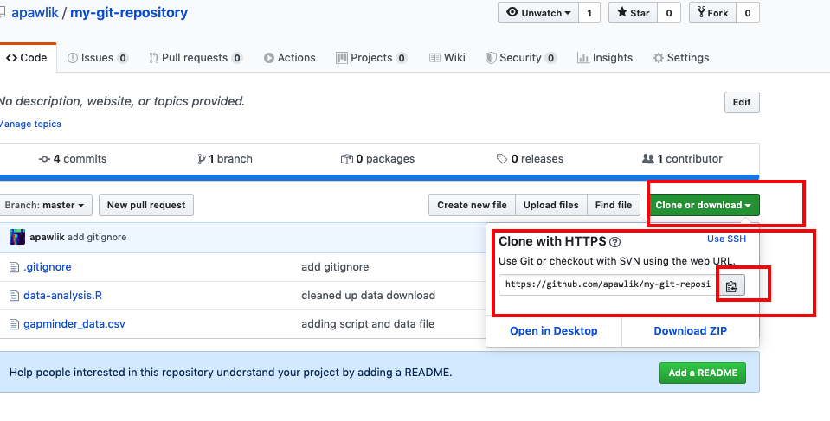
Task: Fork the repository
Action: pyautogui.click(x=712, y=13)
